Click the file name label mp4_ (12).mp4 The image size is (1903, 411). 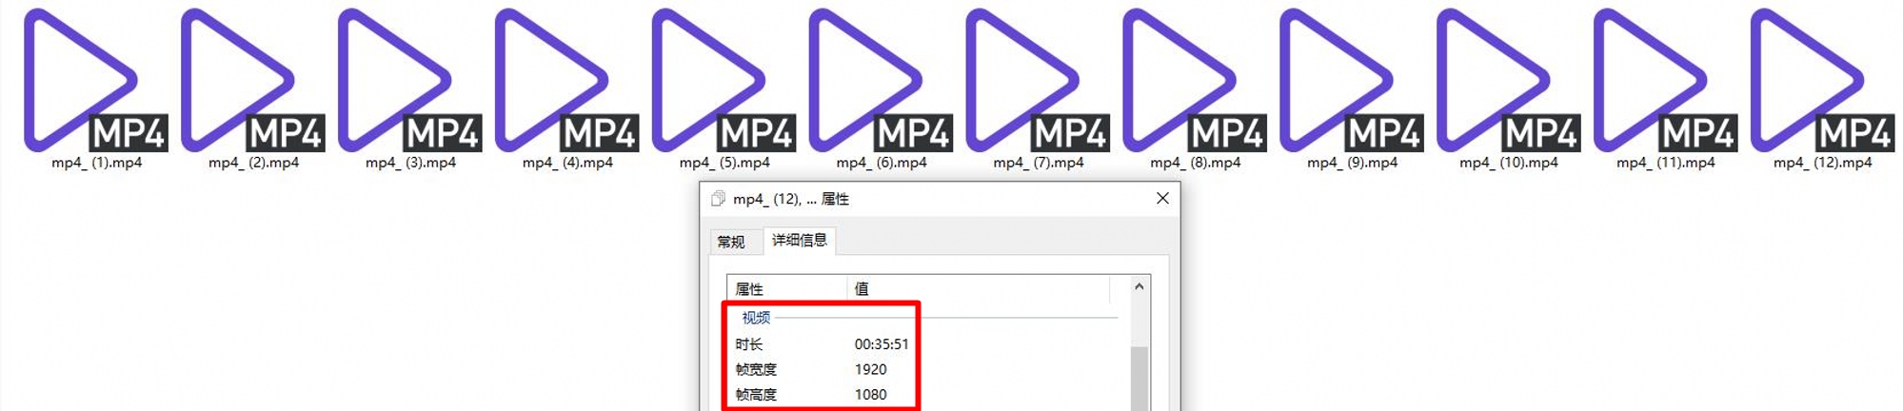1822,163
